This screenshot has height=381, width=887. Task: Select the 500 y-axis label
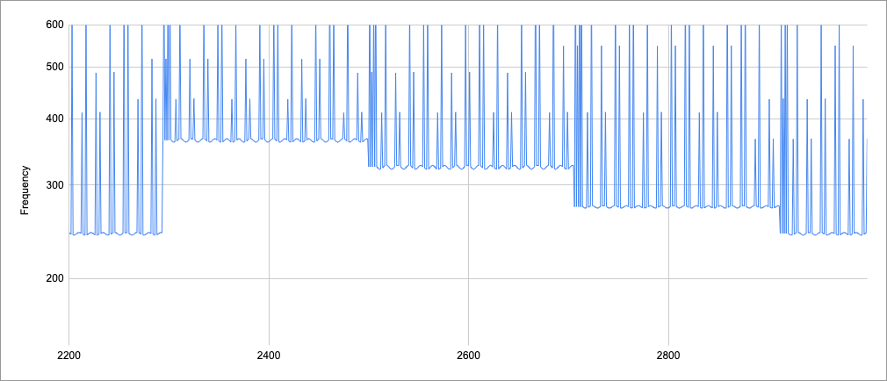click(54, 68)
